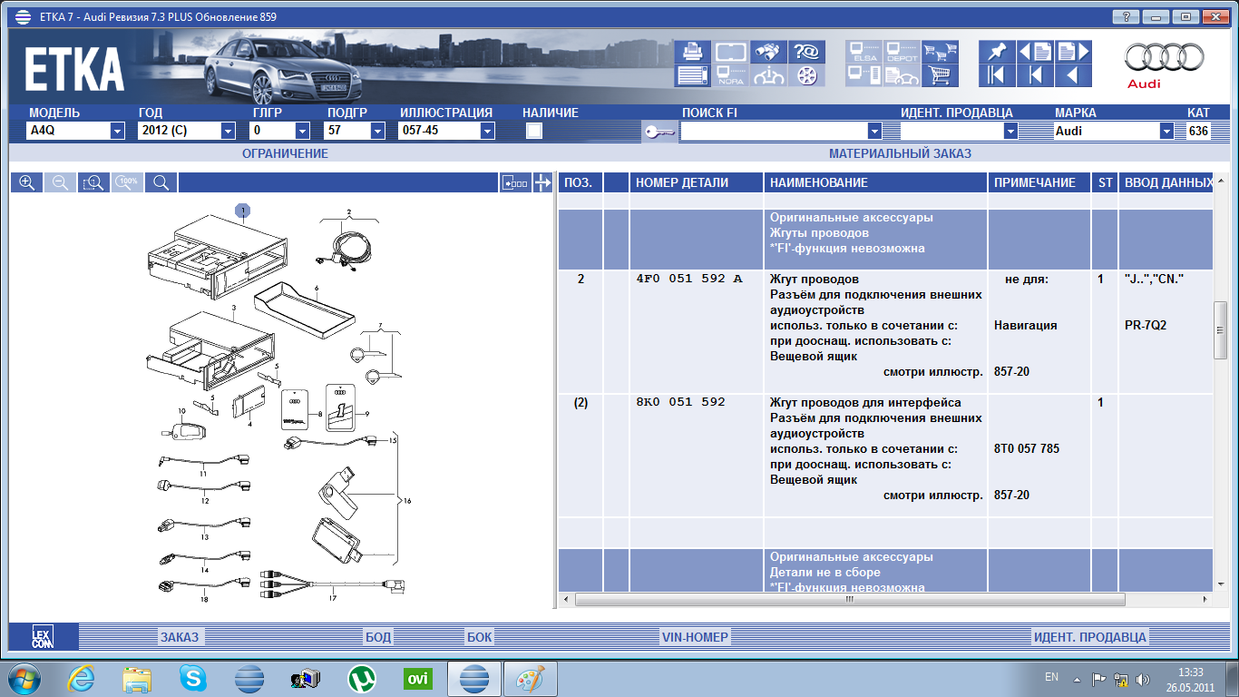Click the ПРИМЕЧАНИЕ column header
Image resolution: width=1239 pixels, height=697 pixels.
pos(1039,182)
